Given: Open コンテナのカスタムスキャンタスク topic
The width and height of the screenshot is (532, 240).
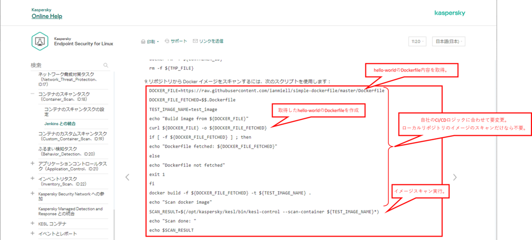Looking at the screenshot, I should [72, 136].
